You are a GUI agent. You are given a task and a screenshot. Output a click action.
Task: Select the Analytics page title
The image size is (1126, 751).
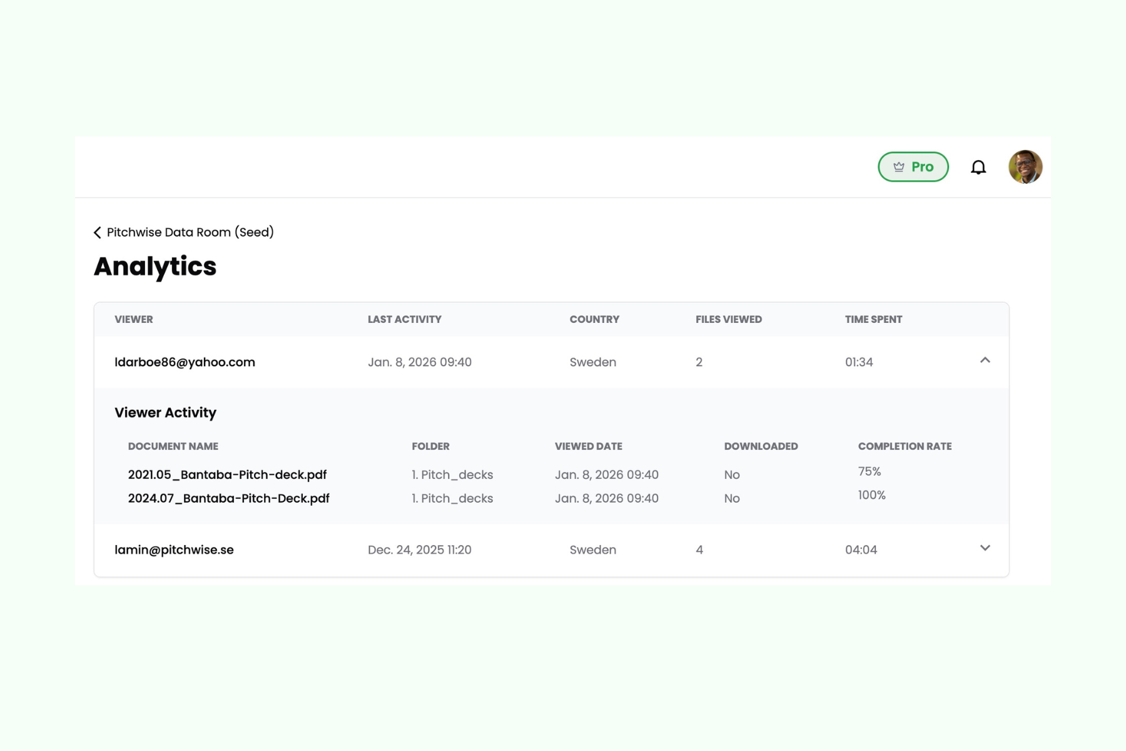click(155, 266)
